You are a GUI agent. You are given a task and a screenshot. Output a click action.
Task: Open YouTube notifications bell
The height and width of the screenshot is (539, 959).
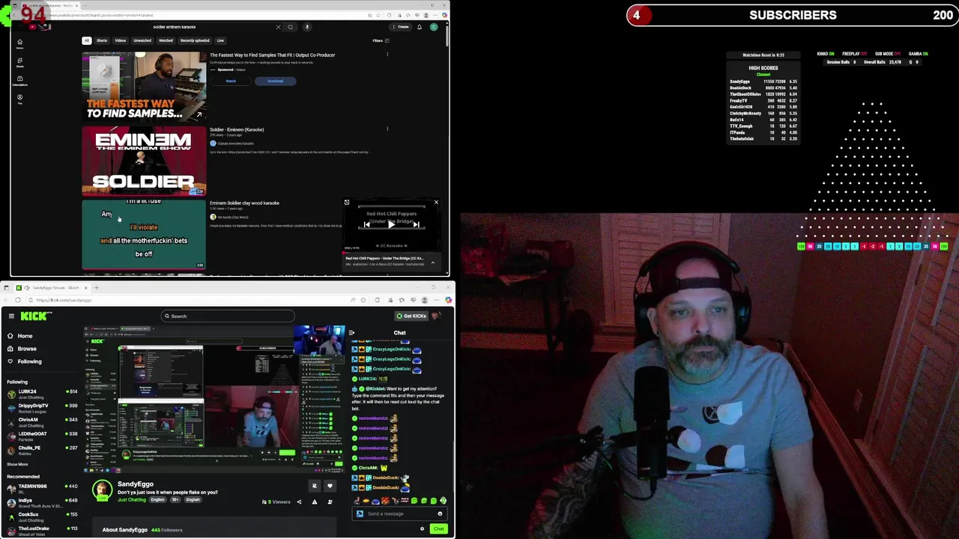(419, 27)
